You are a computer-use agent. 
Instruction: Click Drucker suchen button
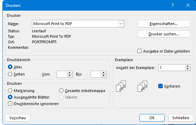164,34
